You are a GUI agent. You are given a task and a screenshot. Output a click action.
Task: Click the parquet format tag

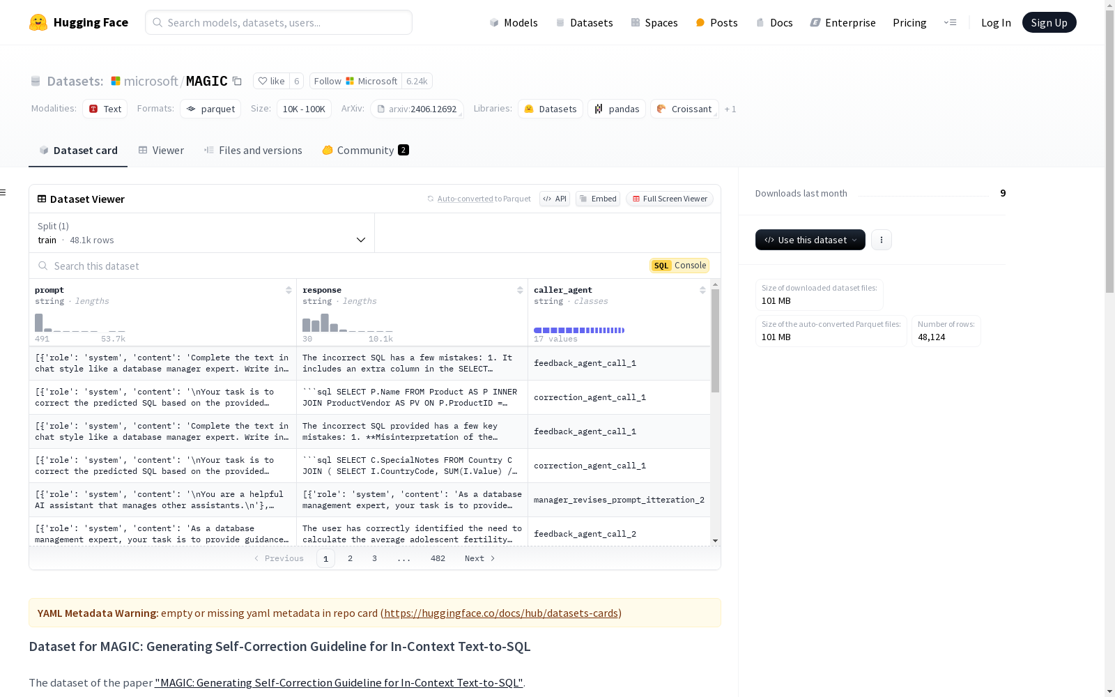210,109
